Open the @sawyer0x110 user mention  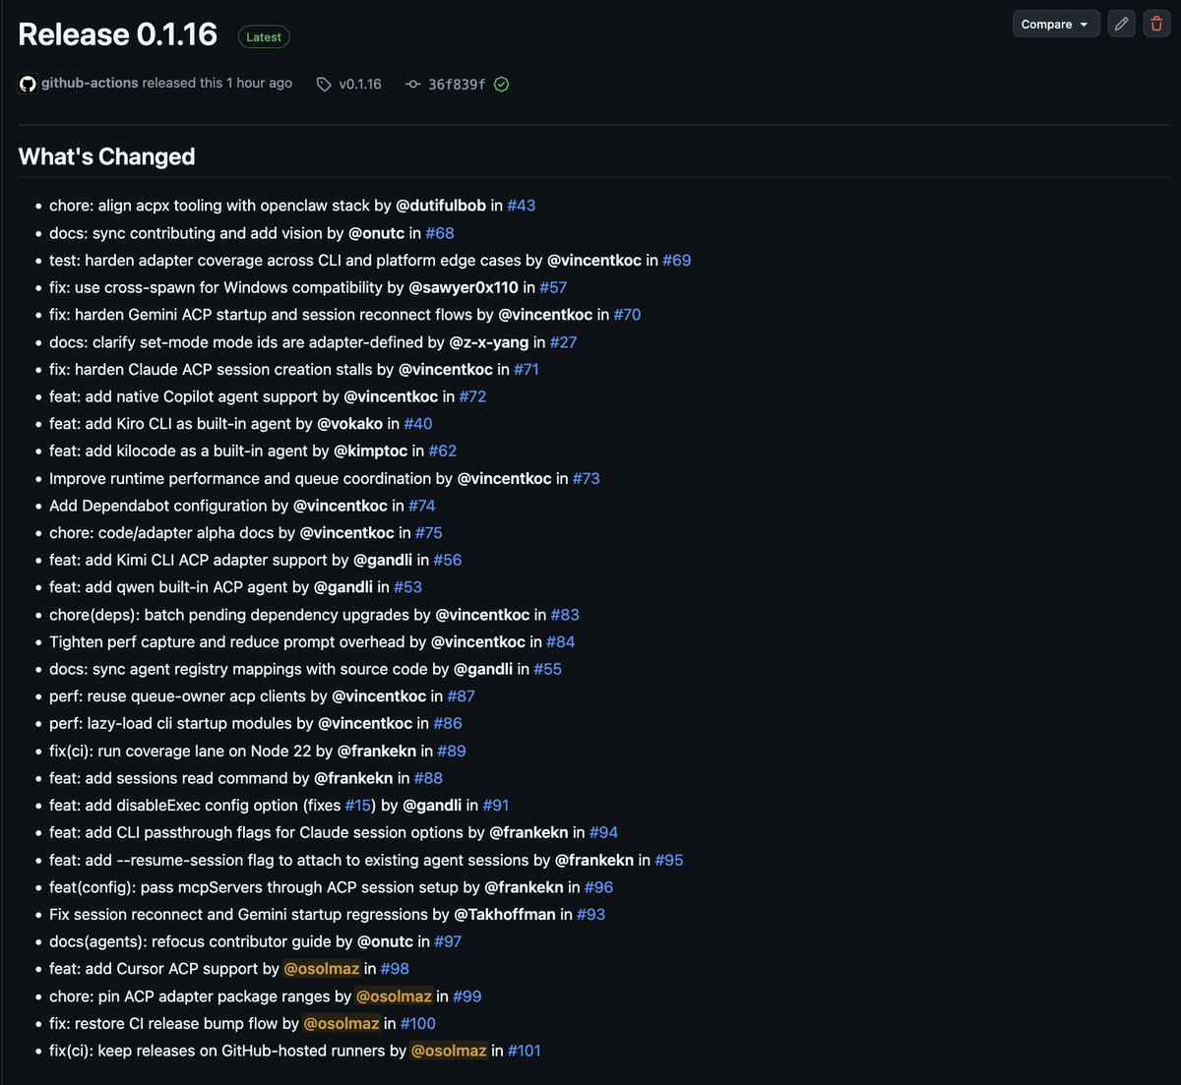pos(464,287)
